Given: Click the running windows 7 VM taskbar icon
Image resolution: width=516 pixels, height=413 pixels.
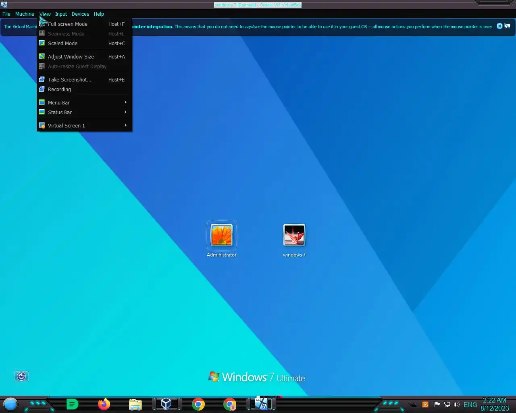Looking at the screenshot, I should click(x=261, y=404).
